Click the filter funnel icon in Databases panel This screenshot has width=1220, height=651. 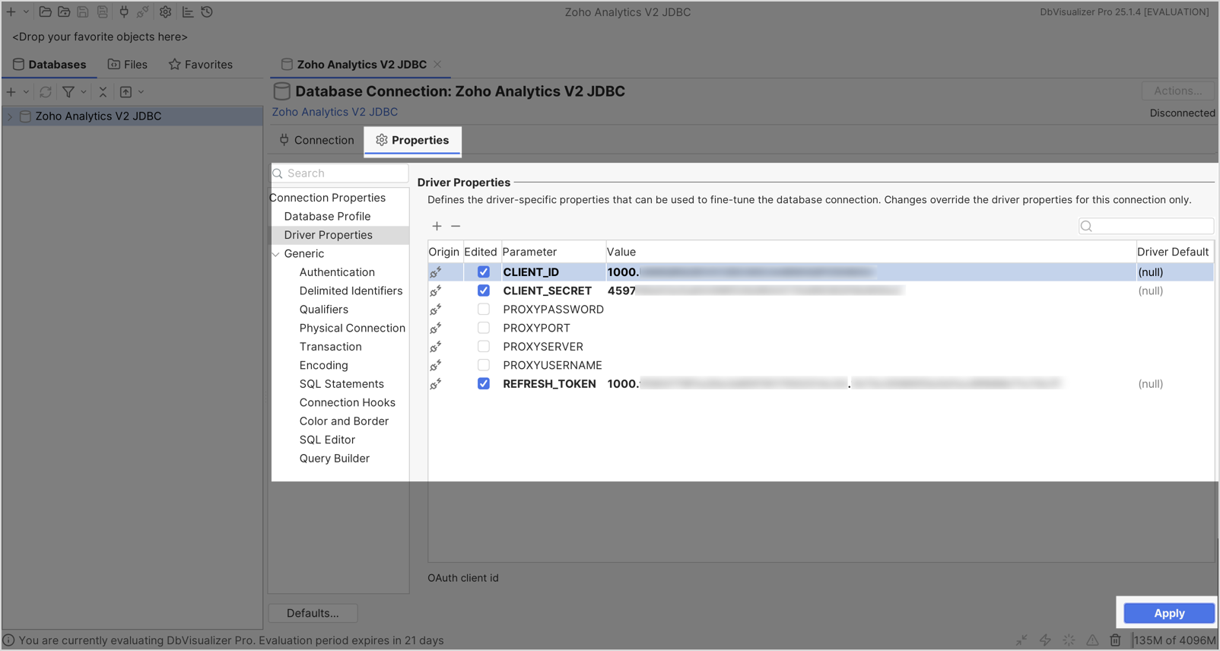point(68,92)
